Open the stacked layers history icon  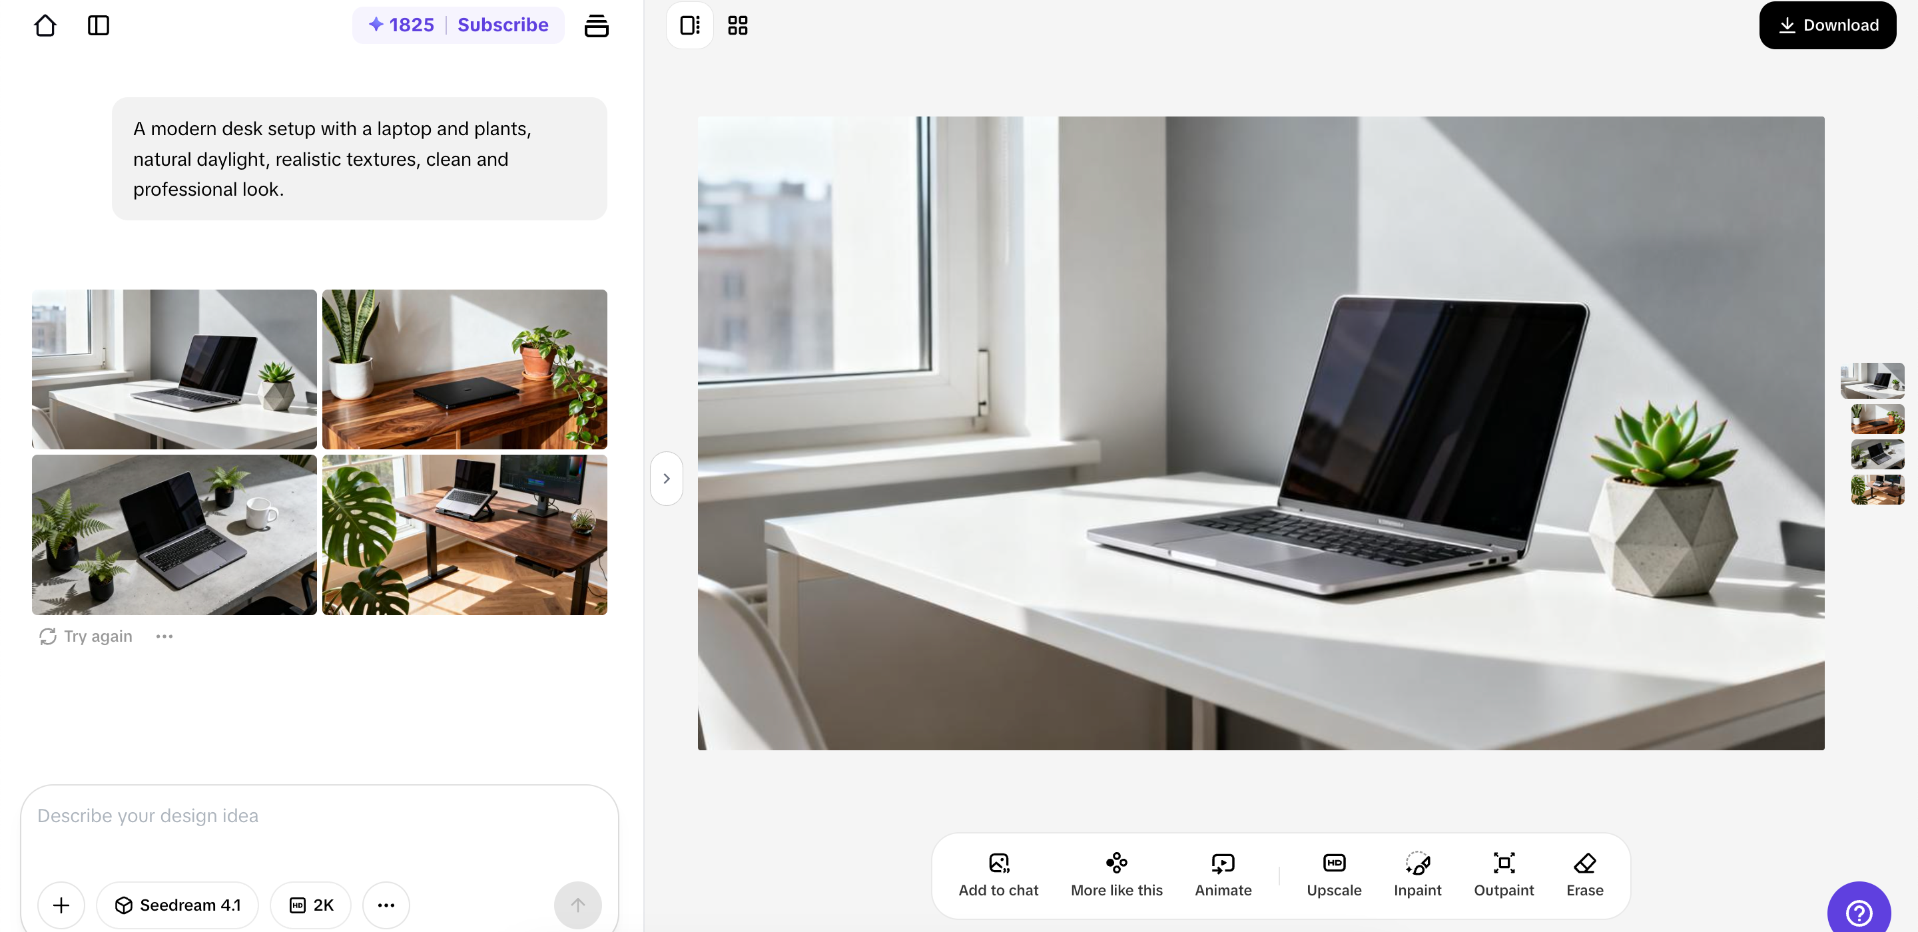595,25
